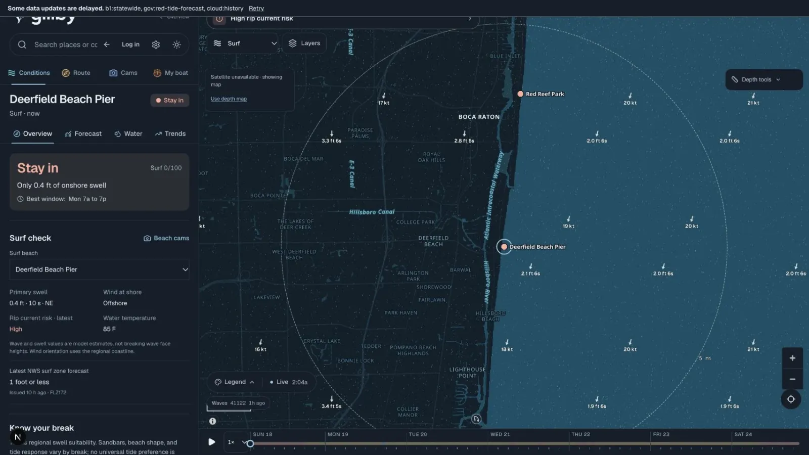Toggle Live mode indicator
The height and width of the screenshot is (455, 809).
pos(289,382)
